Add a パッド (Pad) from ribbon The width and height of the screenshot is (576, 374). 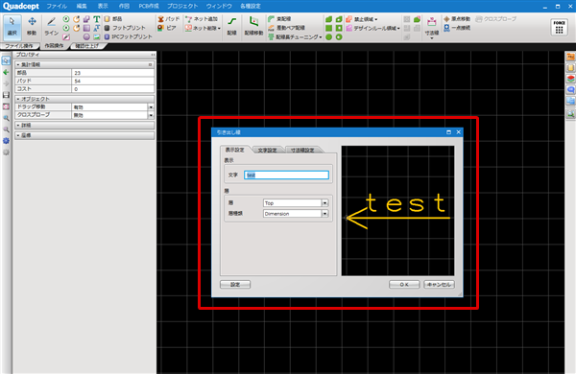tap(169, 19)
